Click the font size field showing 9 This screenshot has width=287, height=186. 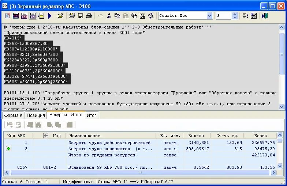(223, 16)
